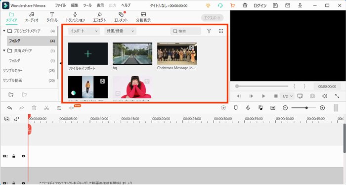The image size is (346, 185).
Task: Click the ログイン button
Action: tap(260, 5)
